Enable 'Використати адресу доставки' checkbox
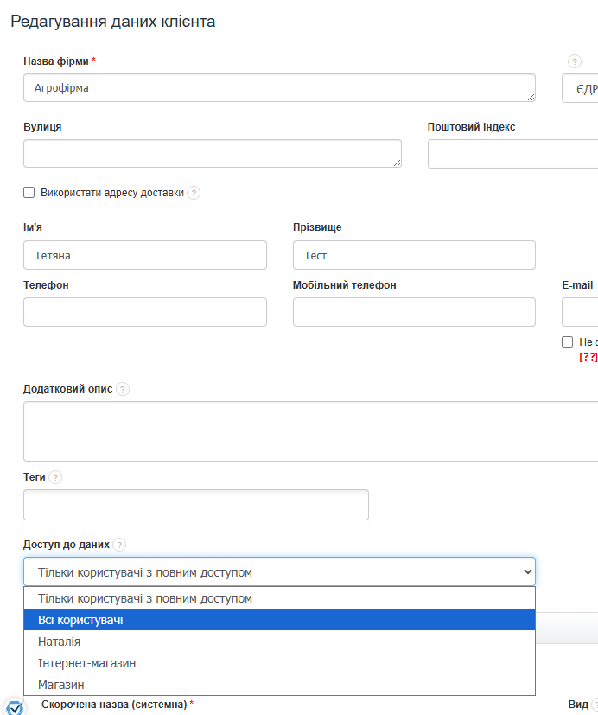Screen dimensions: 598x715 pyautogui.click(x=29, y=193)
